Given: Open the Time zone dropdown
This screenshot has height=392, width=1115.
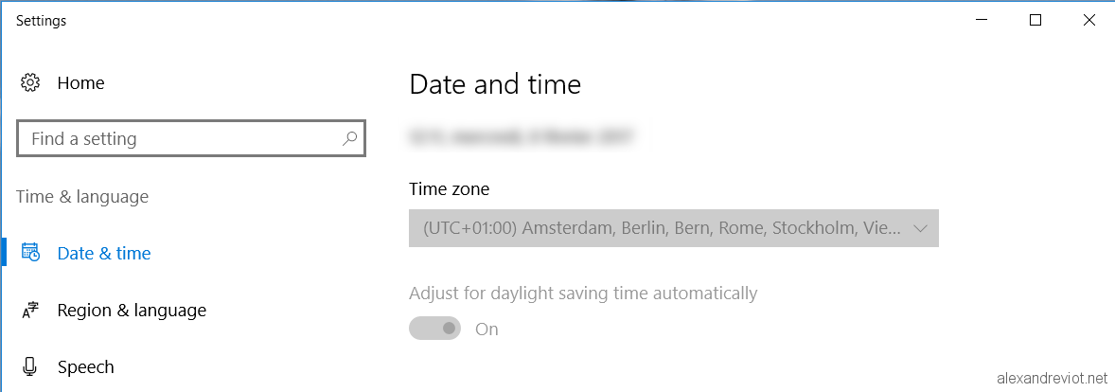Looking at the screenshot, I should 673,228.
